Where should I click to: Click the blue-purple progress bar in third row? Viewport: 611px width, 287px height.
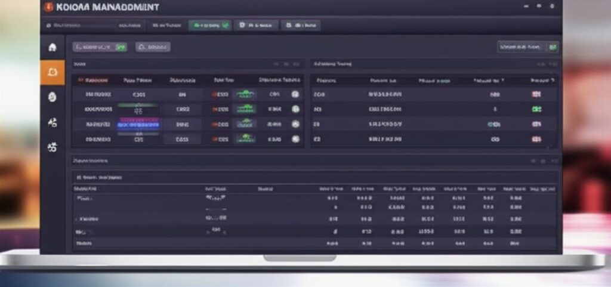pyautogui.click(x=138, y=124)
